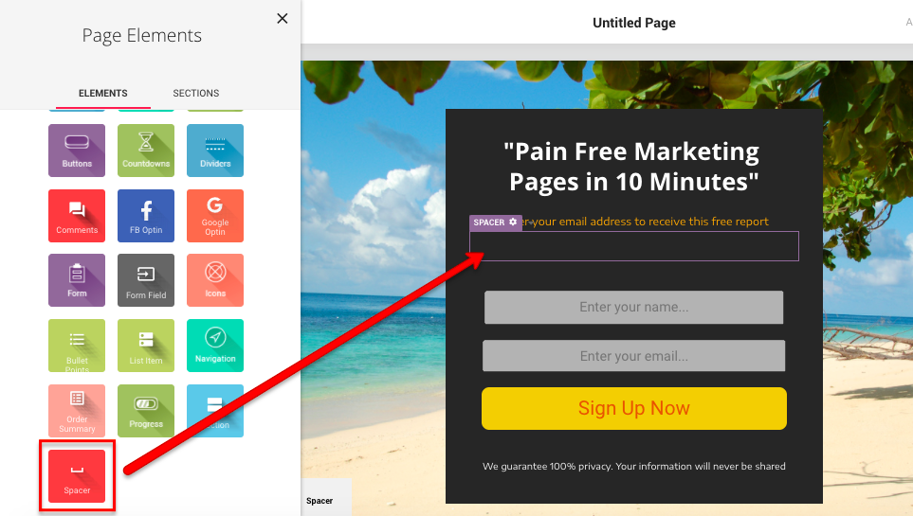Click the highlighted Spacer element
913x516 pixels.
coord(77,476)
